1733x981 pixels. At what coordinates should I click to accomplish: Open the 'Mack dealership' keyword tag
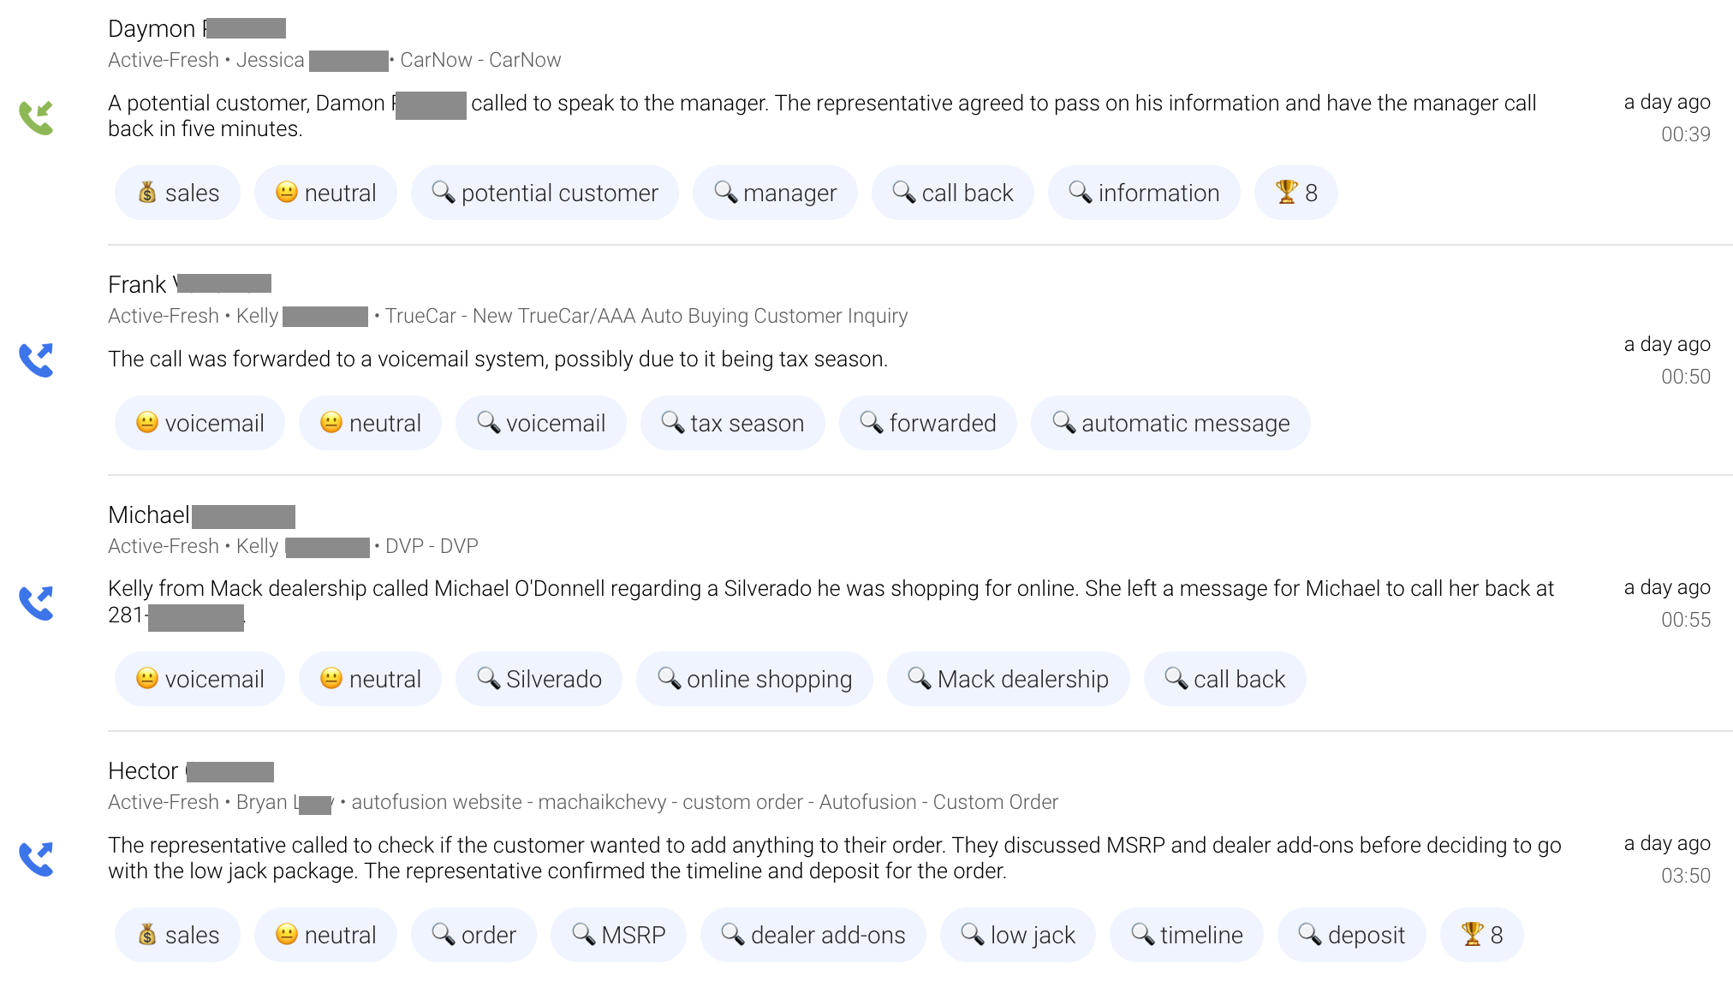coord(1008,678)
